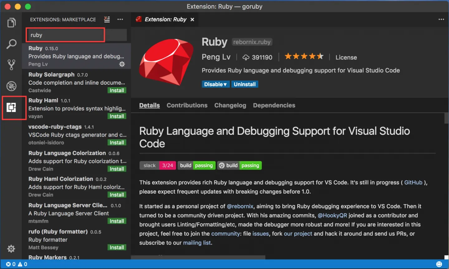Select Ruby Haml Colorization in list
Viewport: 449px width, 269px height.
coord(76,186)
